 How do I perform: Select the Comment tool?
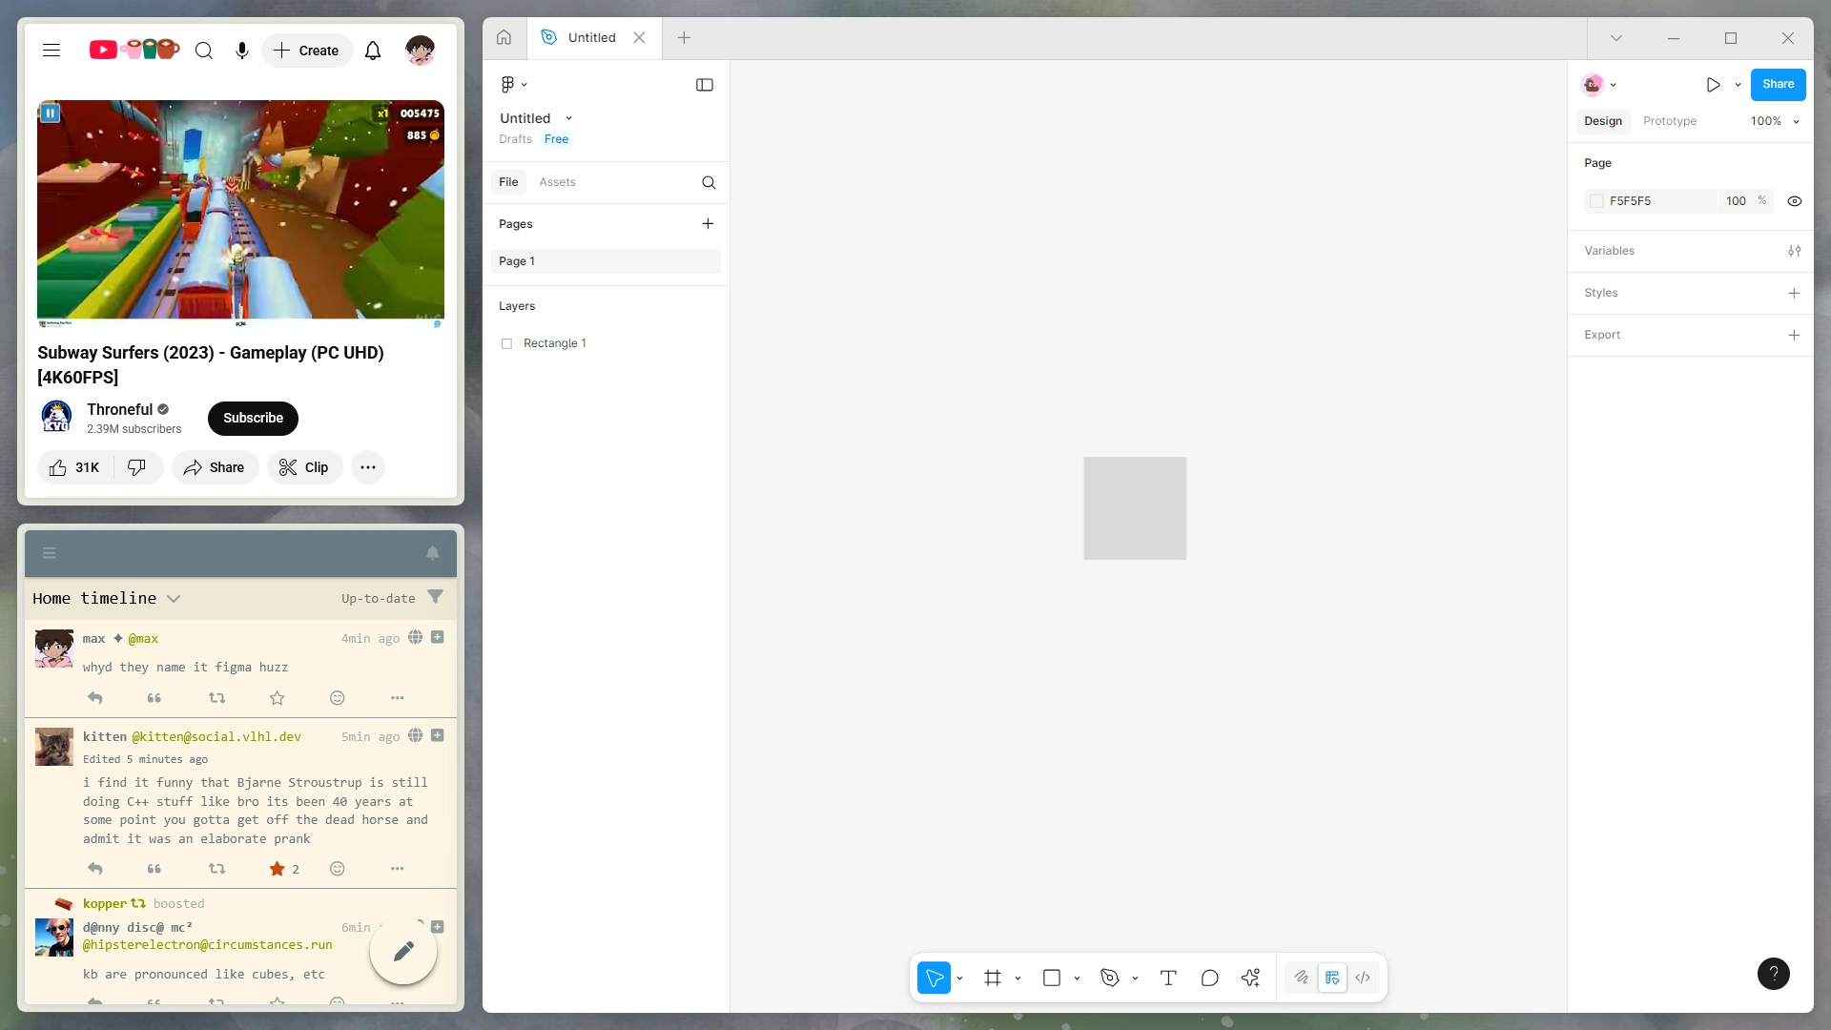(1209, 978)
